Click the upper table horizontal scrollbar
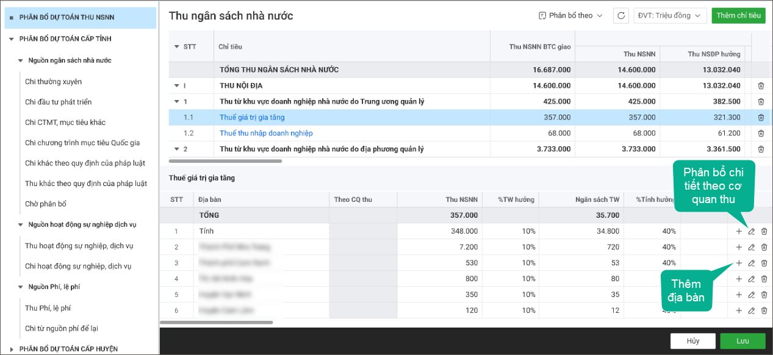Screen dimensions: 773x355 [x=225, y=161]
